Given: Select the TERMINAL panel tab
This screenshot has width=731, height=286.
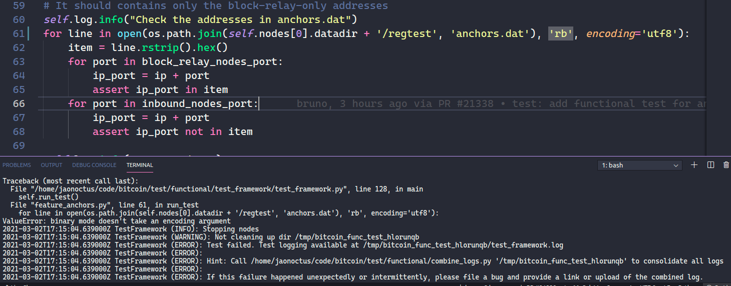Looking at the screenshot, I should click(140, 165).
